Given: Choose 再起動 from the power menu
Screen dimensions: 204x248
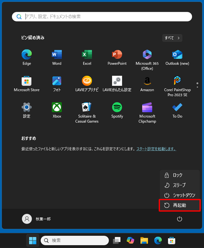Looking at the screenshot, I should [x=180, y=205].
